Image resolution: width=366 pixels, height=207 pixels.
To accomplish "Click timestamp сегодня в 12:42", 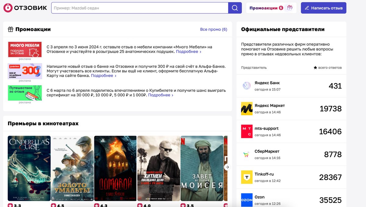I will [267, 181].
